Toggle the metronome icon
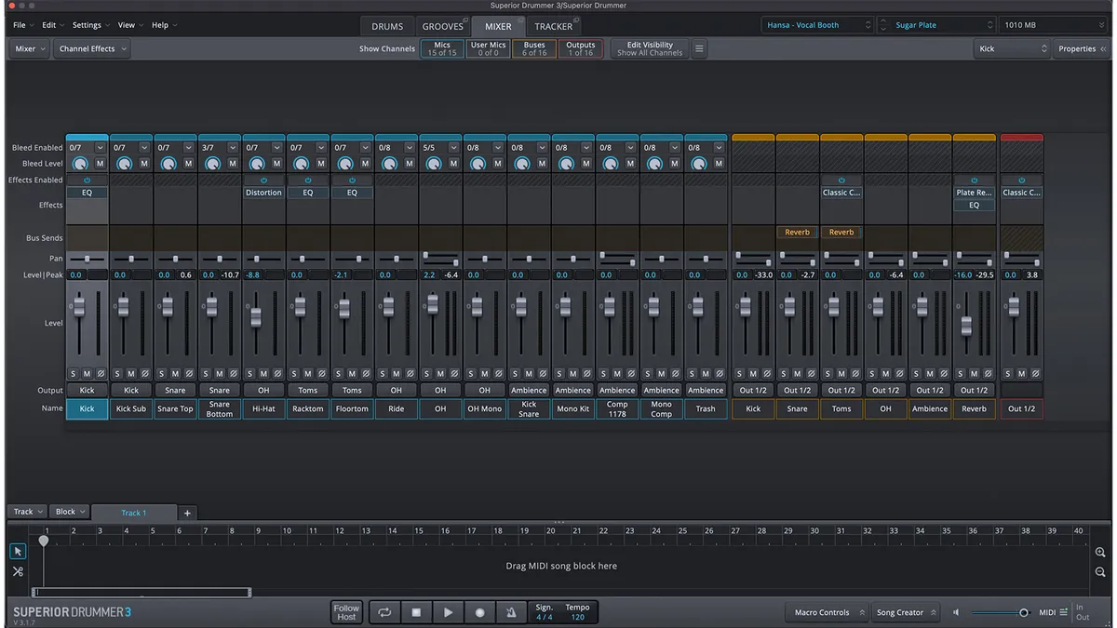Screen dimensions: 1117x628 tap(511, 612)
